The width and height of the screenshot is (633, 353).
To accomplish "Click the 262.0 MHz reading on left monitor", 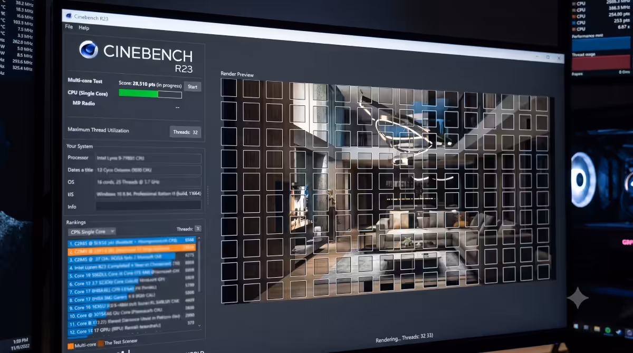I will point(23,42).
